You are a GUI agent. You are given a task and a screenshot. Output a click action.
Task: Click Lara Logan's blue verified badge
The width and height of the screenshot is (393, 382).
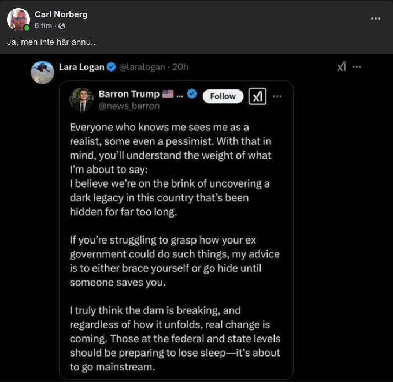pyautogui.click(x=112, y=67)
